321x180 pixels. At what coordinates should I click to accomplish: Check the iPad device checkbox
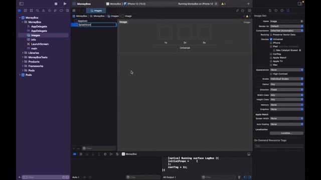pyautogui.click(x=271, y=46)
